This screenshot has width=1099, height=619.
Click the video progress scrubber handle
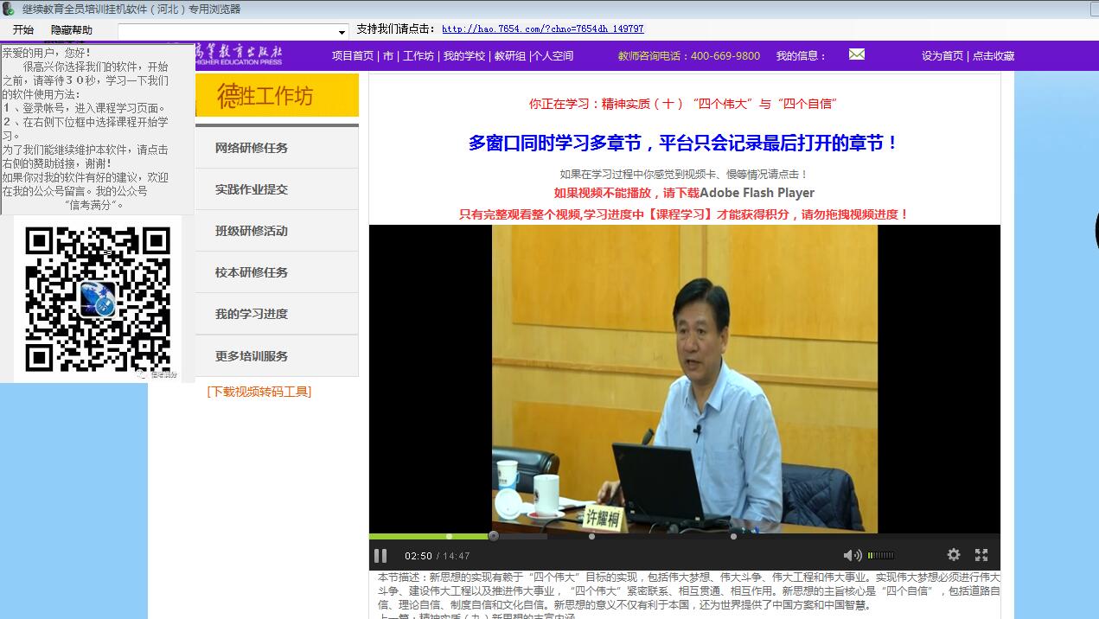tap(493, 536)
